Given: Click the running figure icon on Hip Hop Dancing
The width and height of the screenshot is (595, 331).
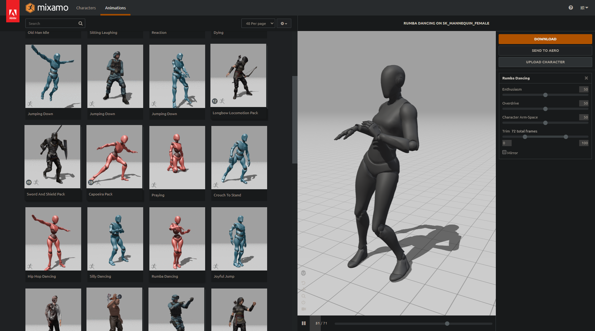Looking at the screenshot, I should [30, 266].
